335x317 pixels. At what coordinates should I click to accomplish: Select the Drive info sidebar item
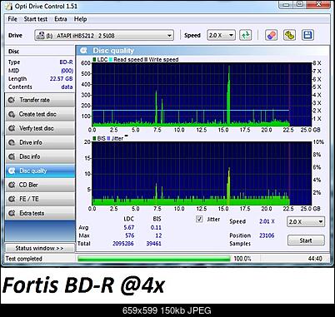click(40, 142)
